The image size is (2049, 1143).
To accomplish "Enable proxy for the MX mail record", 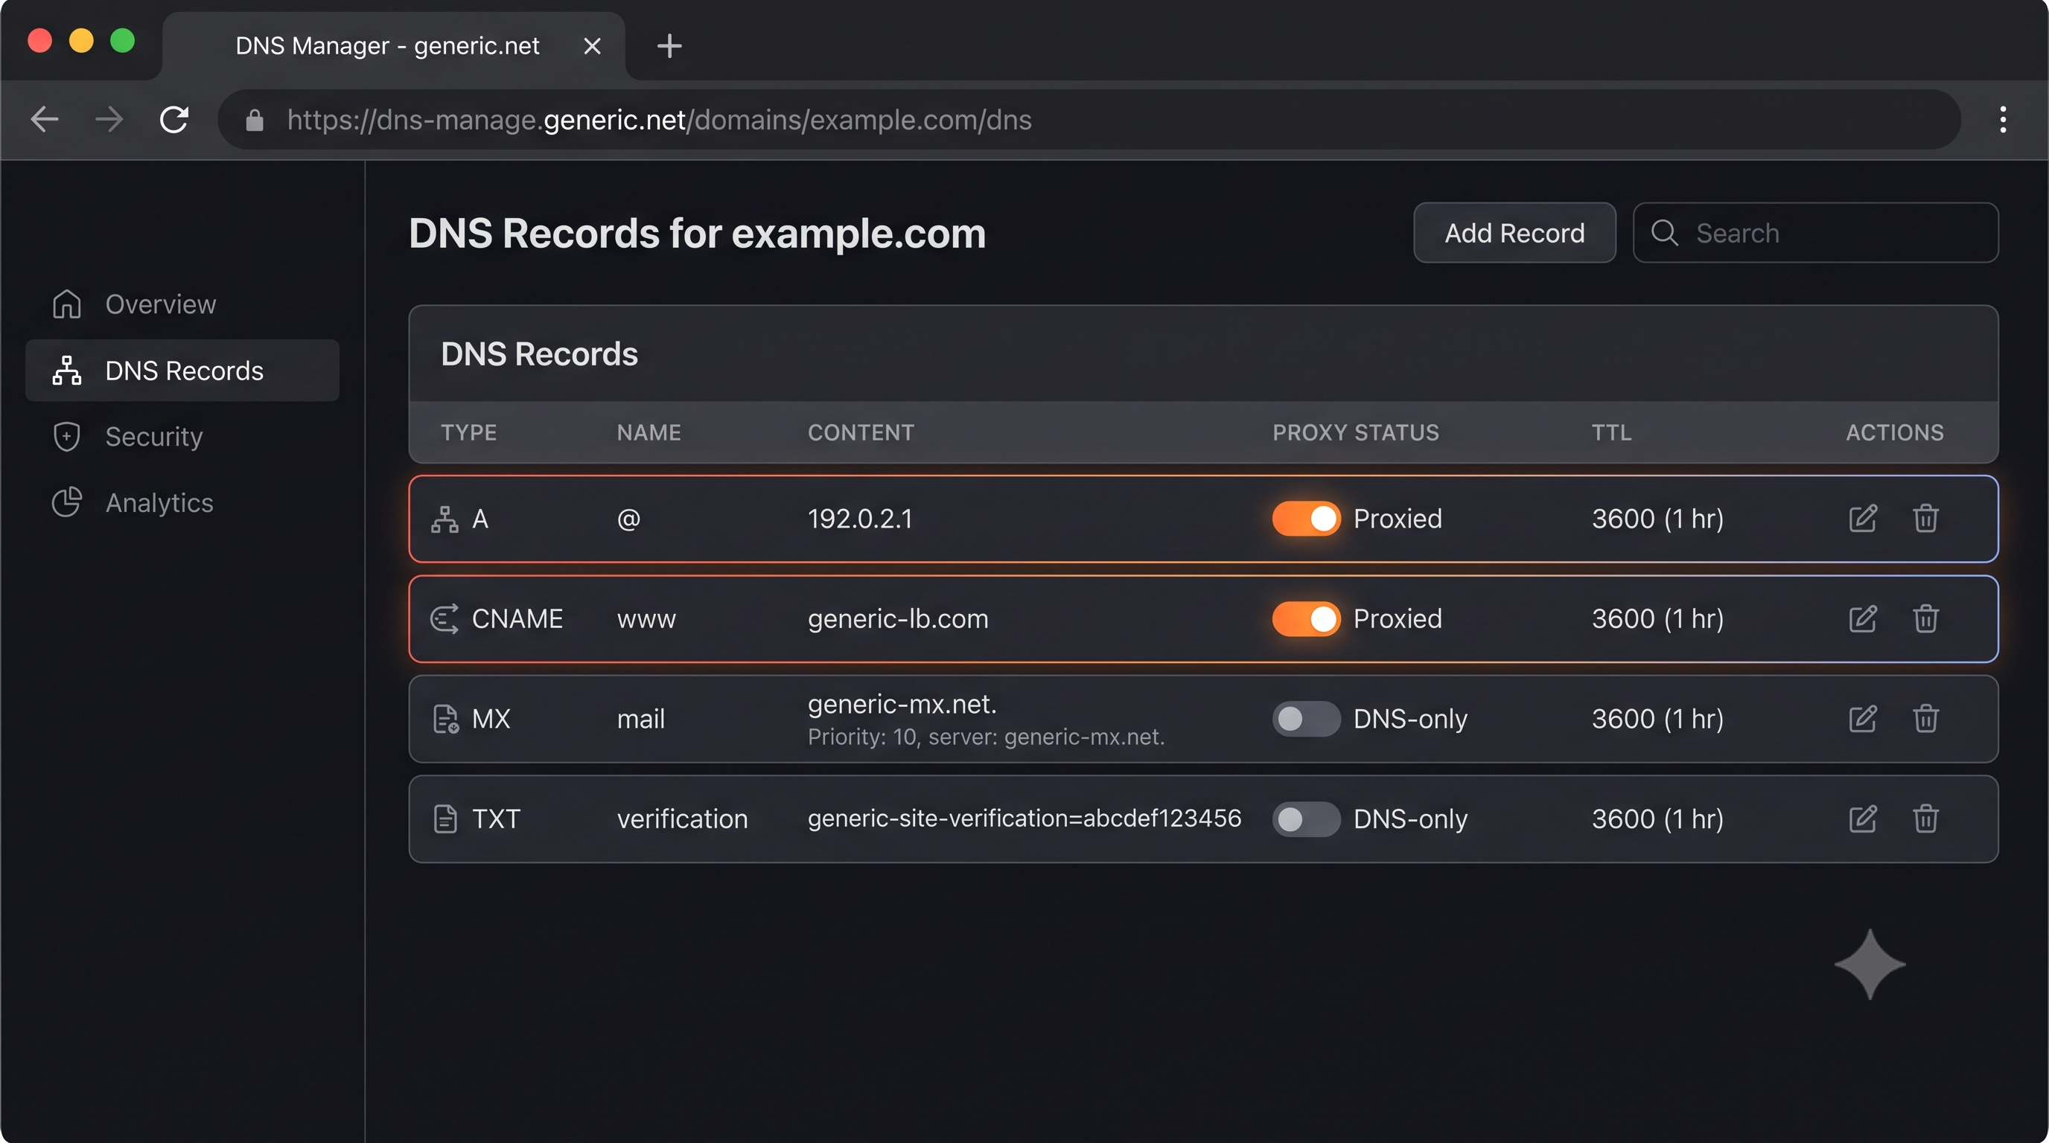I will (1306, 720).
